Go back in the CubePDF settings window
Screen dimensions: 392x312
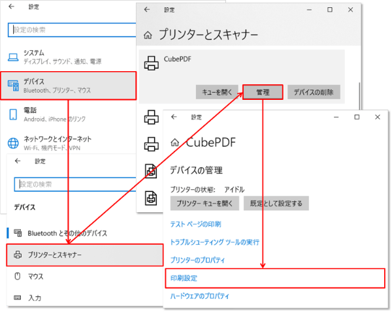174,117
